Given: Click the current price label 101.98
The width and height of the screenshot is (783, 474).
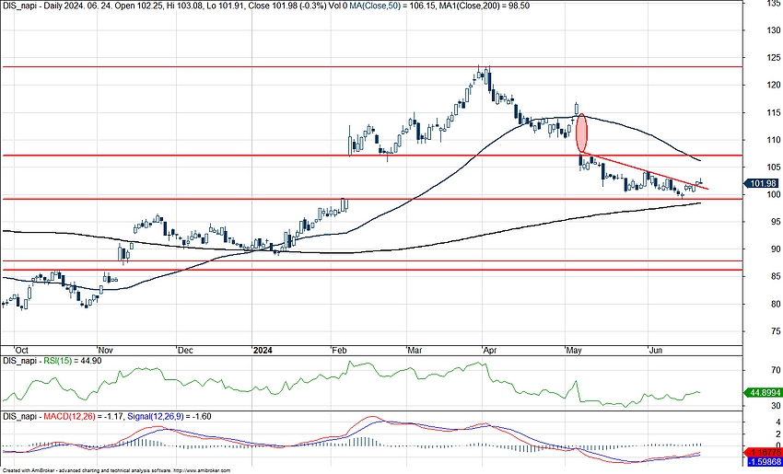Looking at the screenshot, I should point(763,183).
